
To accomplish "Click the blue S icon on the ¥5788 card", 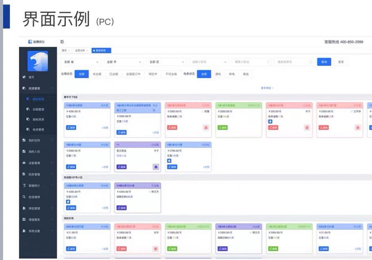I will (x=169, y=161).
